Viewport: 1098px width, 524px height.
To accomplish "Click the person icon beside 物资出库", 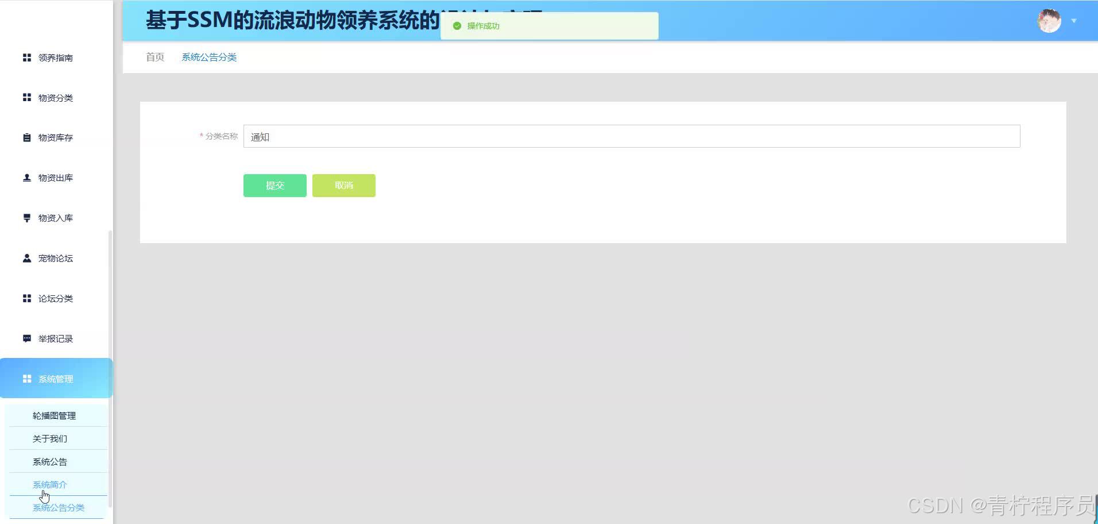I will click(x=26, y=178).
